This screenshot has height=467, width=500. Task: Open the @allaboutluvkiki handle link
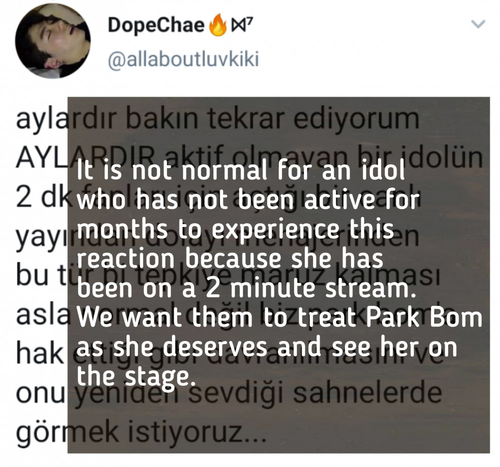coord(183,59)
